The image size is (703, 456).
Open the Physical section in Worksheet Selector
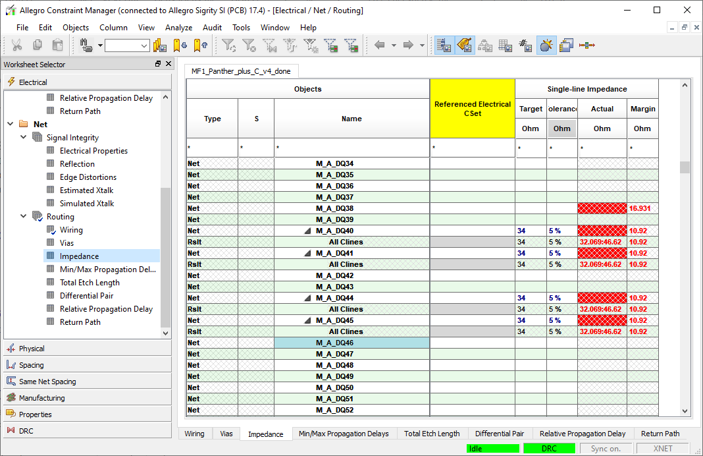pos(32,349)
